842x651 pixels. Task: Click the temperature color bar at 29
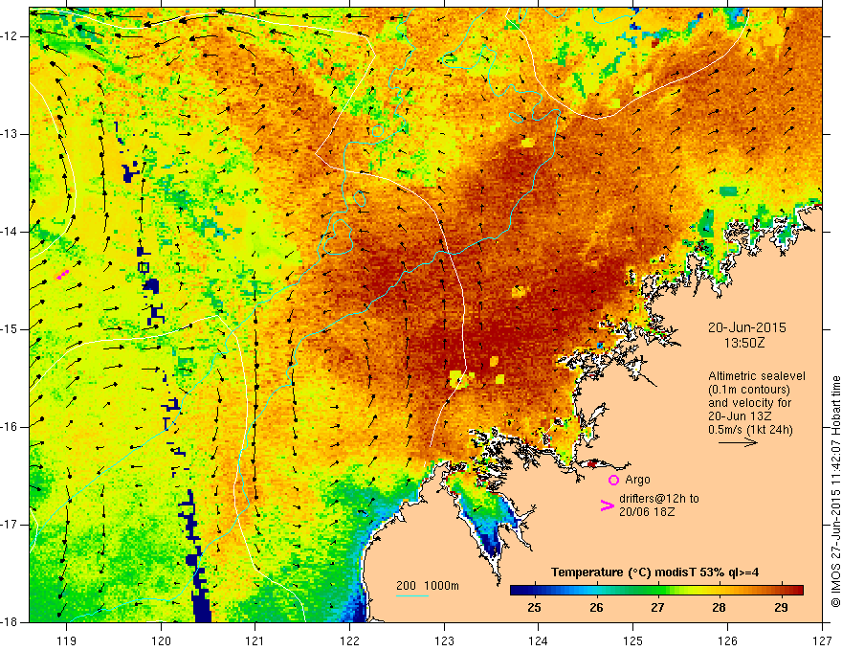(x=782, y=591)
